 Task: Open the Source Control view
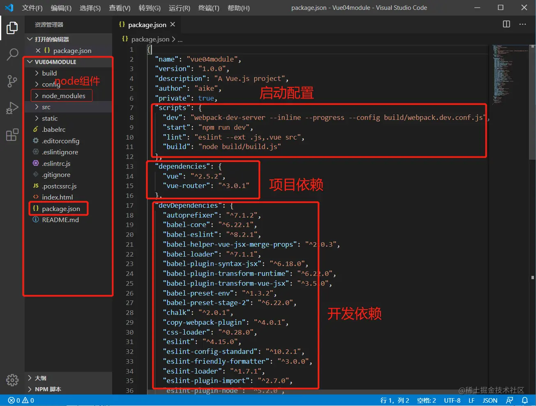coord(12,81)
